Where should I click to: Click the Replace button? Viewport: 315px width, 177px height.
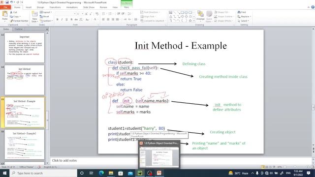click(x=244, y=16)
